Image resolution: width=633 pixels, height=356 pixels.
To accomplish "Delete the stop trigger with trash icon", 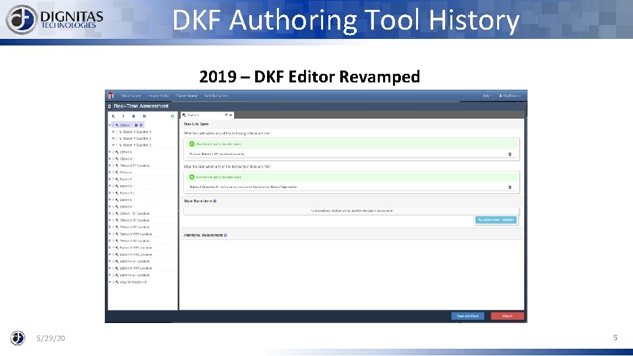I will coord(510,187).
